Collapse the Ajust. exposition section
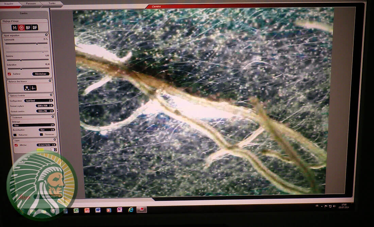Image resolution: width=374 pixels, height=227 pixels. pos(46,35)
